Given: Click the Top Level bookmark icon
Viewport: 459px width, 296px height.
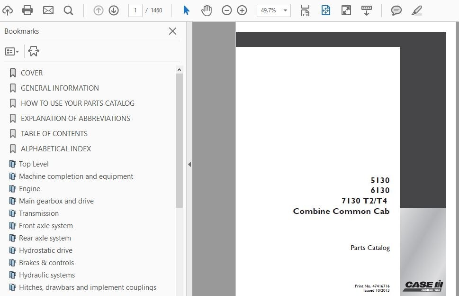Looking at the screenshot, I should coord(12,164).
